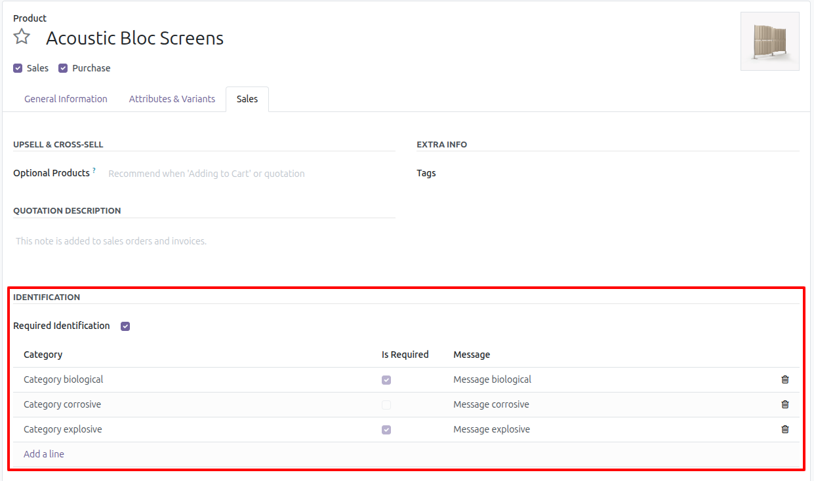Select the Sales tab
The height and width of the screenshot is (481, 814).
[247, 98]
